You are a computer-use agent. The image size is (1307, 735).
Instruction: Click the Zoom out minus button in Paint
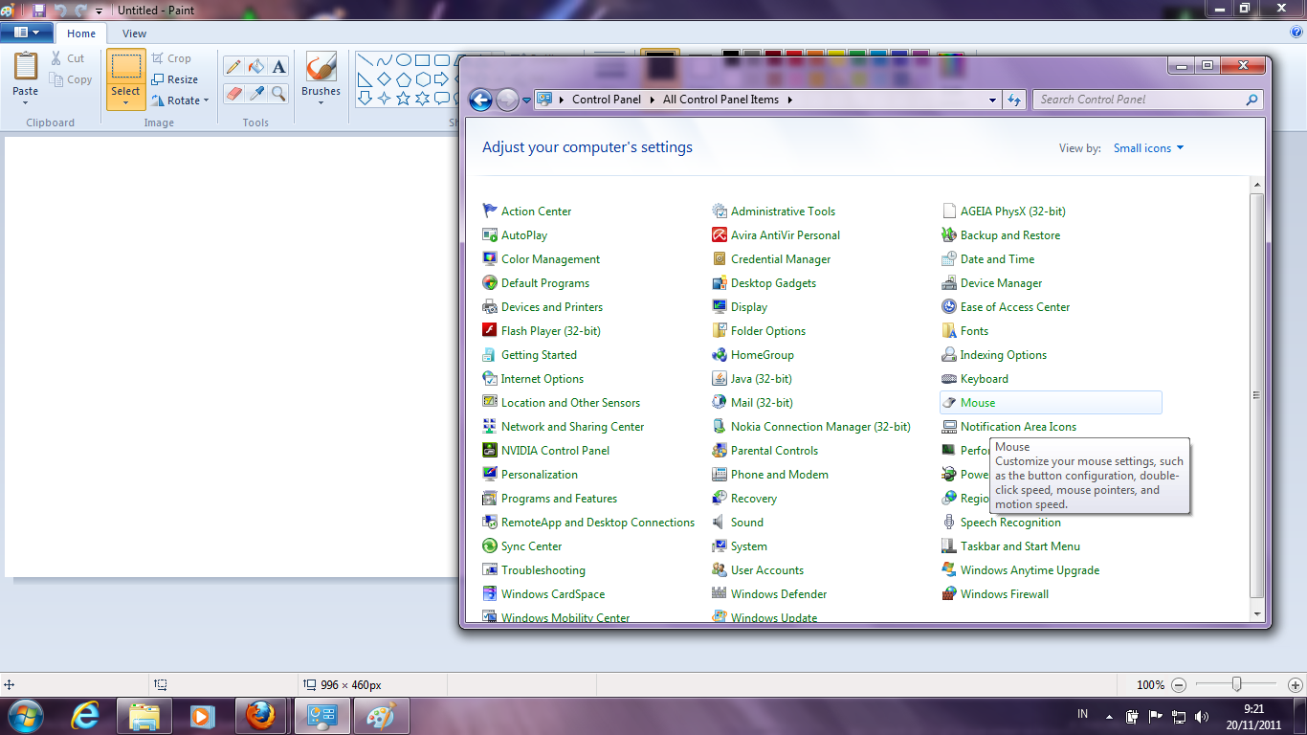(1179, 685)
